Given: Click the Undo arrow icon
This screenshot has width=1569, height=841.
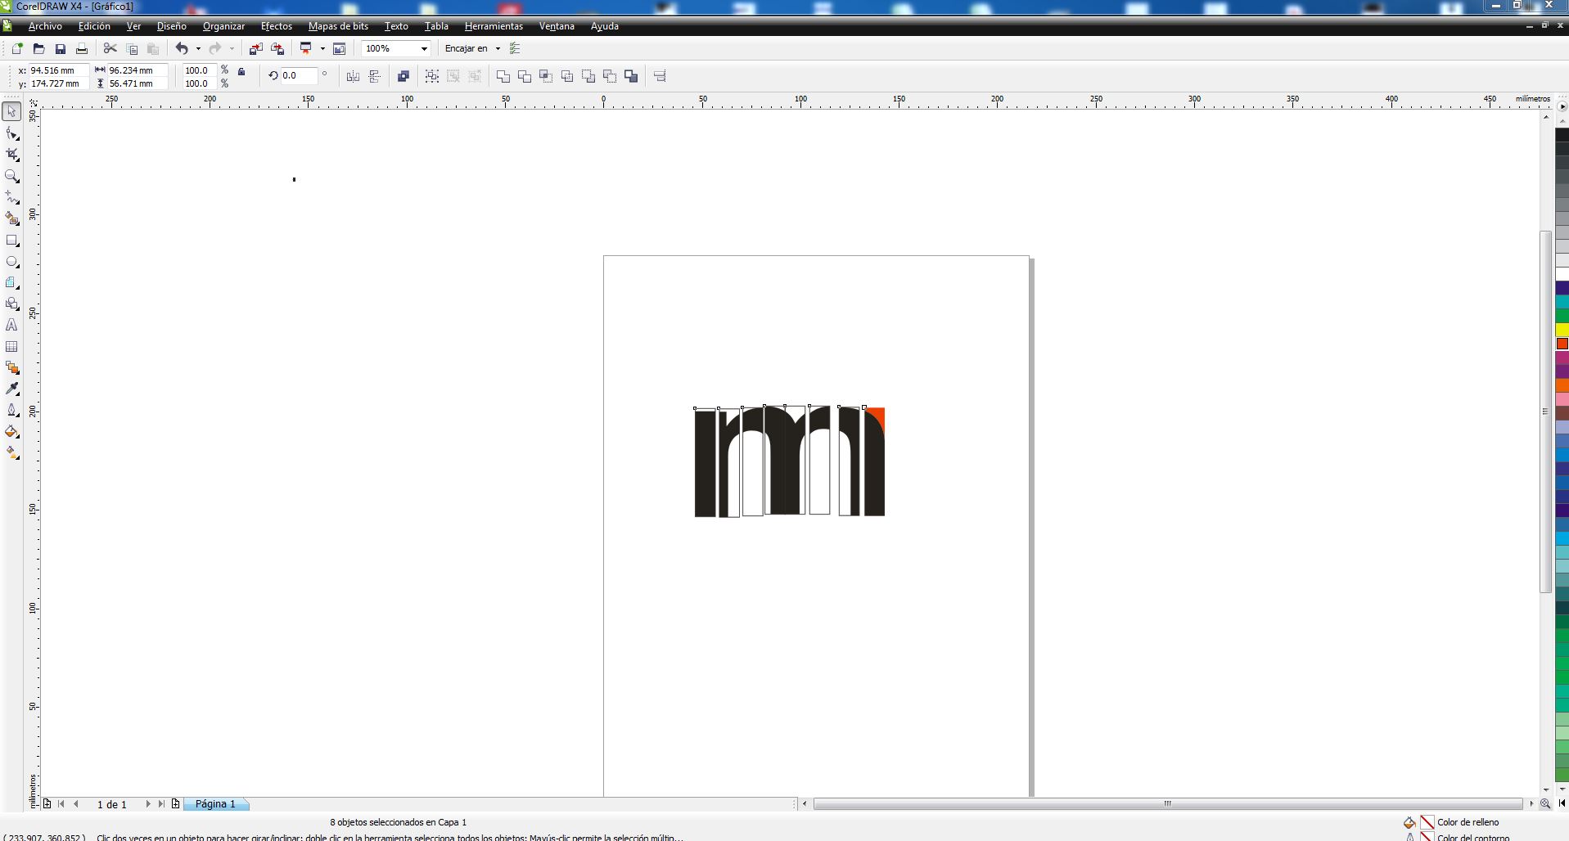Looking at the screenshot, I should pyautogui.click(x=182, y=49).
